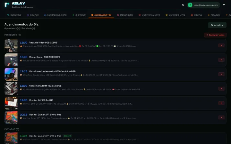Open the Mensagens tab
The image size is (231, 144).
(125, 15)
